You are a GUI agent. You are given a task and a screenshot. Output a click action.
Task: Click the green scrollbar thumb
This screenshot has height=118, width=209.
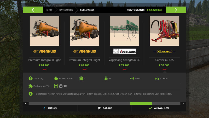[141, 103]
